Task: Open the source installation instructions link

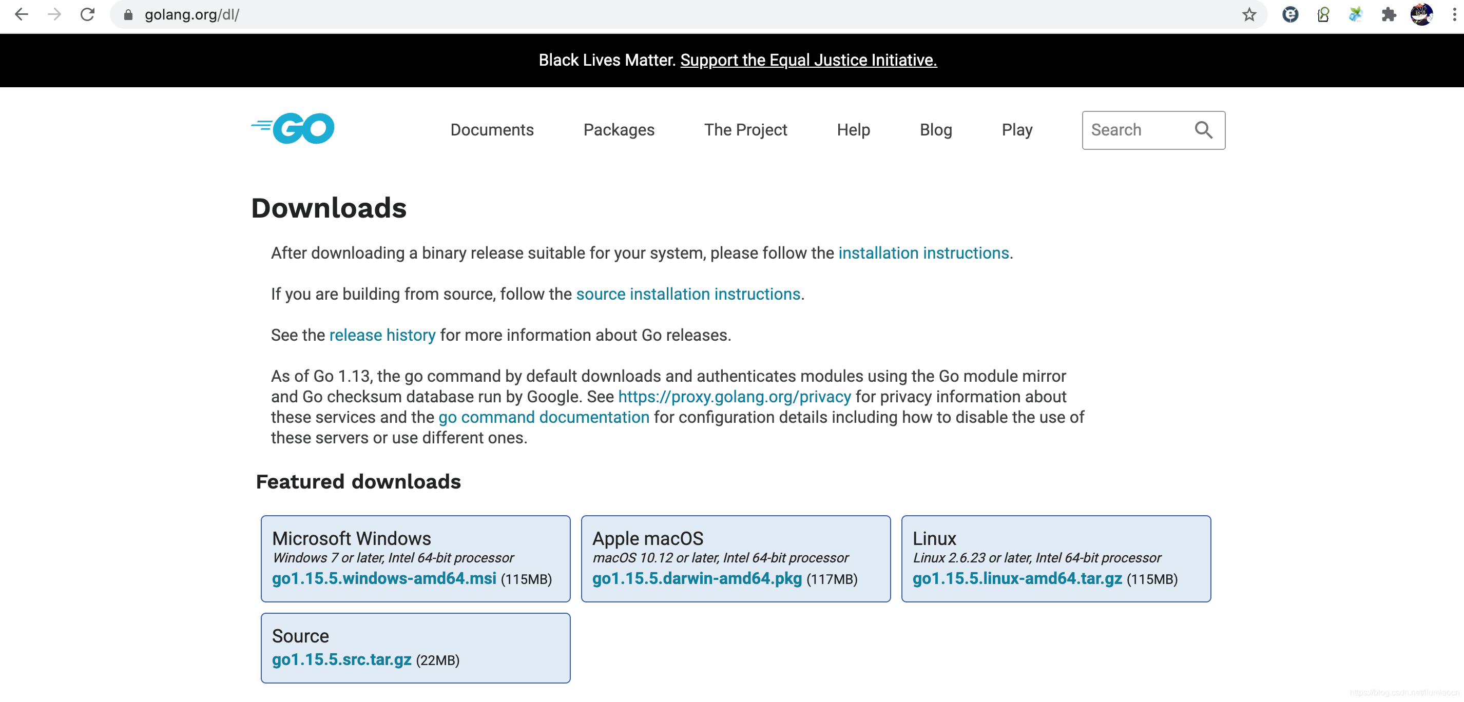Action: (688, 294)
